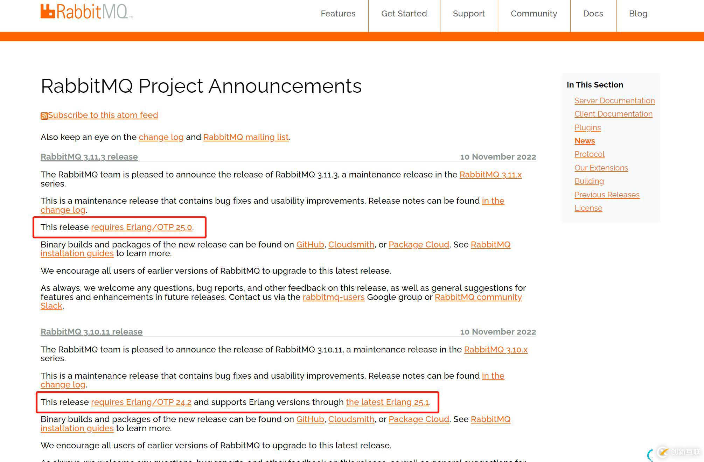Click the License sidebar link
The height and width of the screenshot is (462, 704).
click(588, 208)
